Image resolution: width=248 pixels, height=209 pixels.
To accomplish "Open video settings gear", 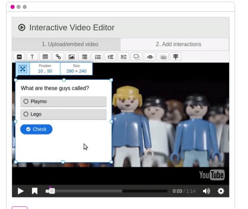I will pos(221,191).
